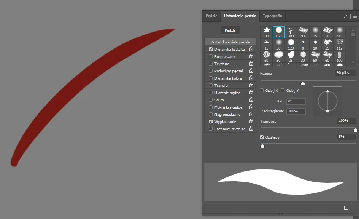Collapse panel with double-arrow icon
359x219 pixels.
point(346,16)
